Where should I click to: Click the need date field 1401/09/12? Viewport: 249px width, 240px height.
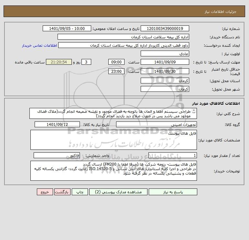pyautogui.click(x=57, y=124)
